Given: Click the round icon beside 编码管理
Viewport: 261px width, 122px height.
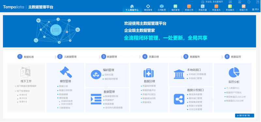Looking at the screenshot, I should click(x=96, y=75).
